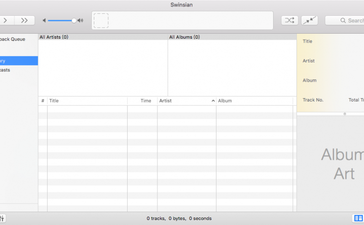Click the Title field in the track inspector

(x=307, y=41)
